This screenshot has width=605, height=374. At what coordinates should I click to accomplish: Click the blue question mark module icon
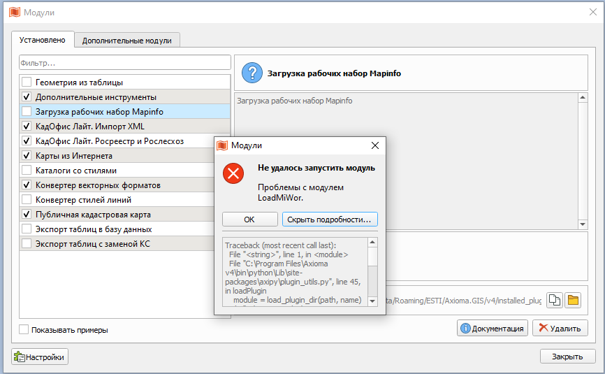[x=252, y=73]
